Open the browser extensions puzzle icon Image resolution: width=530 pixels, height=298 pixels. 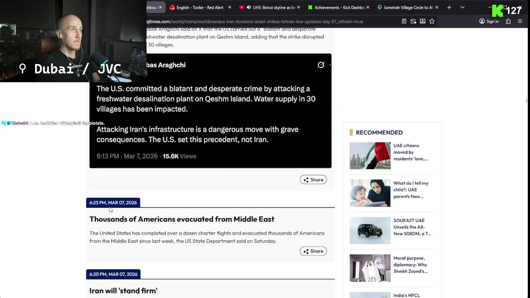[x=508, y=22]
